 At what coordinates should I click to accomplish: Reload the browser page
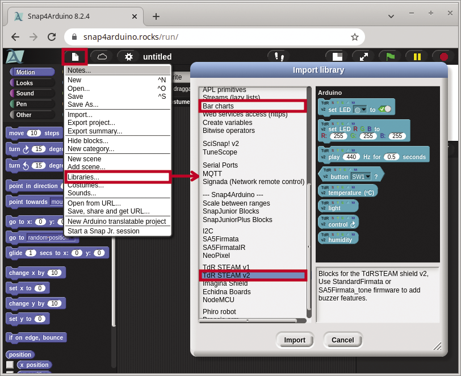52,37
